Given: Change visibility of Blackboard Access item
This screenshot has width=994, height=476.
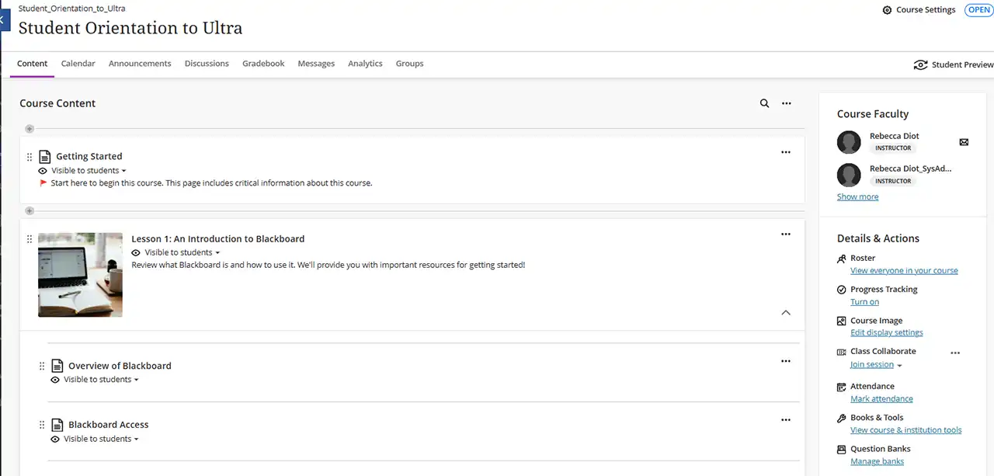Looking at the screenshot, I should coord(101,440).
